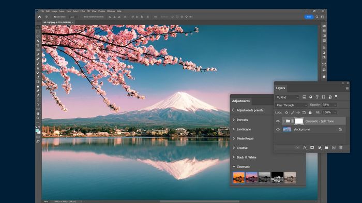This screenshot has width=362, height=203.
Task: Toggle lock position icon in Lock row
Action: 298,112
